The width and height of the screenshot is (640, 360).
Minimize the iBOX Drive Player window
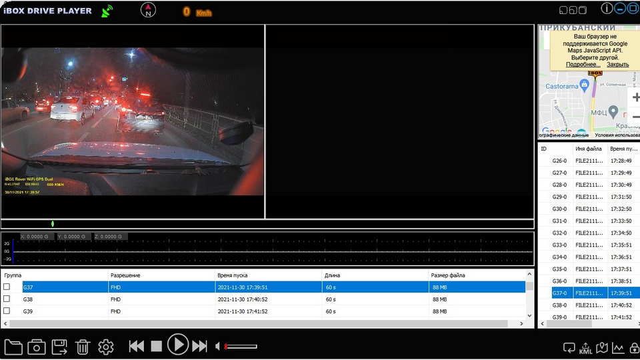(x=620, y=8)
